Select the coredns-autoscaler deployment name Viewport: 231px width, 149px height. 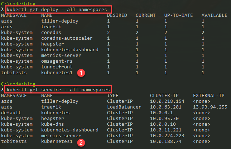pyautogui.click(x=62, y=38)
